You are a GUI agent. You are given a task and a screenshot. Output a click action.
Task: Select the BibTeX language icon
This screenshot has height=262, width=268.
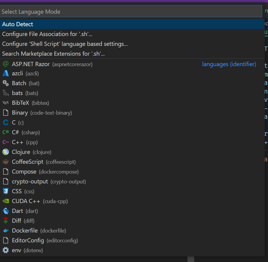point(6,103)
